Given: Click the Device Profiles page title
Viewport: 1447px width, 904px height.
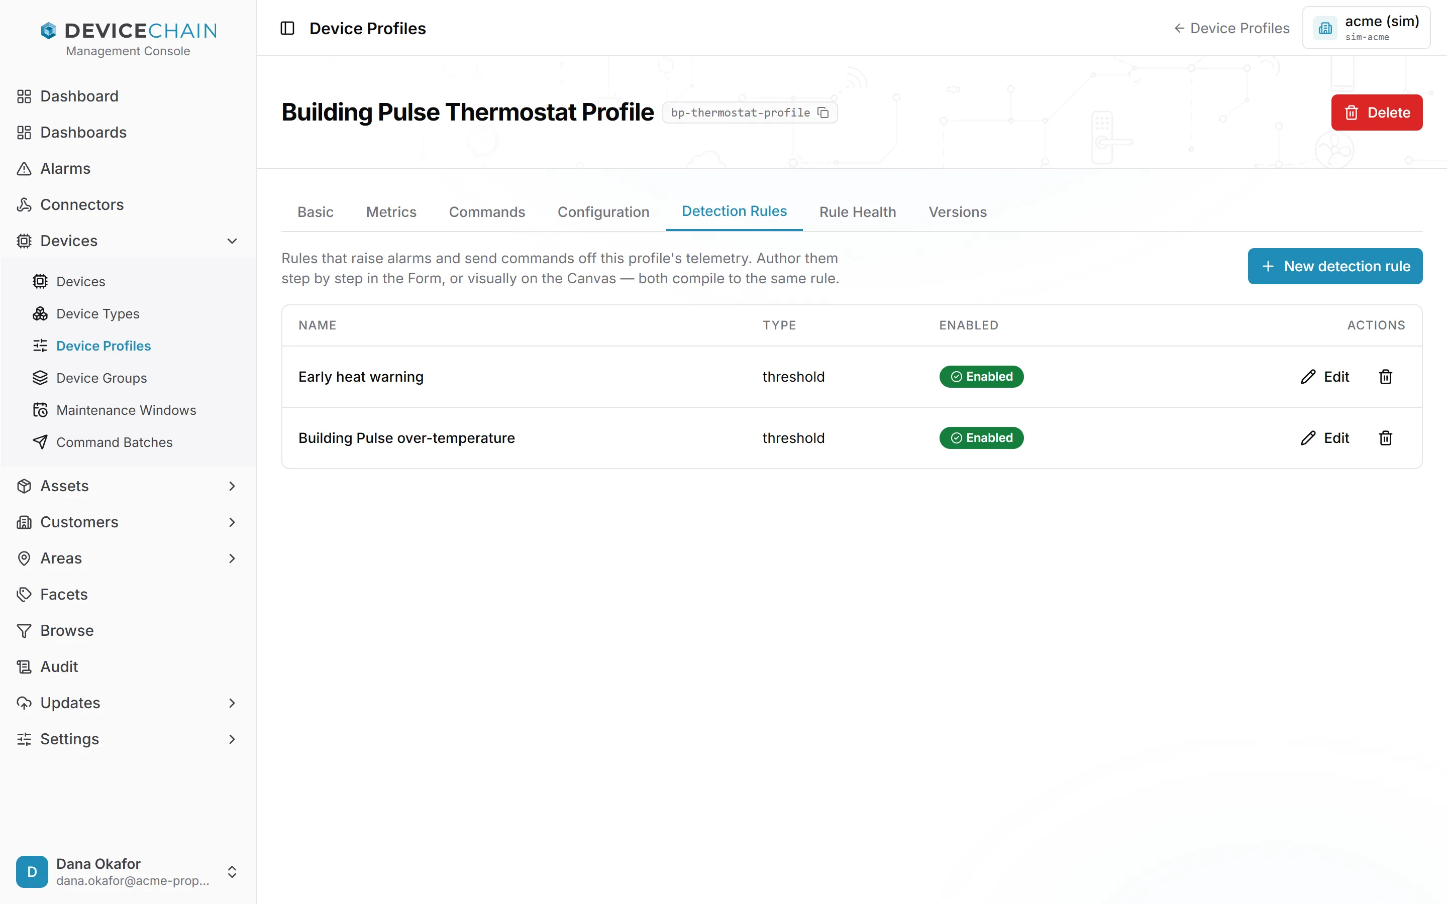Looking at the screenshot, I should pyautogui.click(x=367, y=28).
